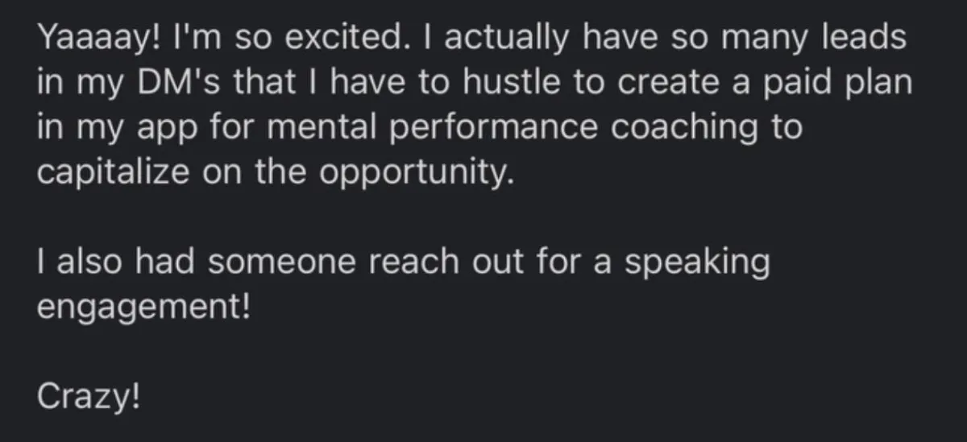The image size is (967, 442).
Task: Click the phrase "I'm so excited"
Action: (286, 37)
